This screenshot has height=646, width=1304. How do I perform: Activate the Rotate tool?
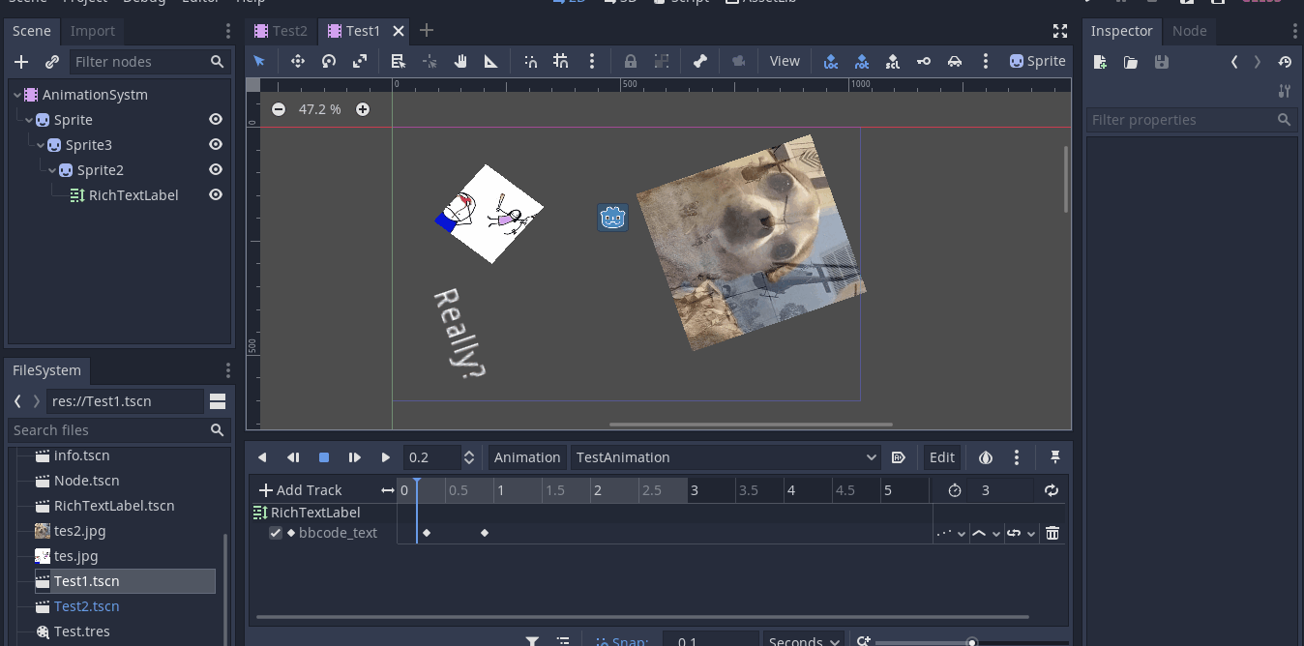[x=328, y=60]
